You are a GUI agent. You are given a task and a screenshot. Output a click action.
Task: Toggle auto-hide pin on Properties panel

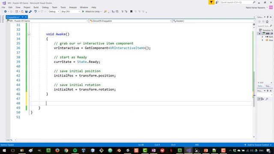pyautogui.click(x=268, y=91)
